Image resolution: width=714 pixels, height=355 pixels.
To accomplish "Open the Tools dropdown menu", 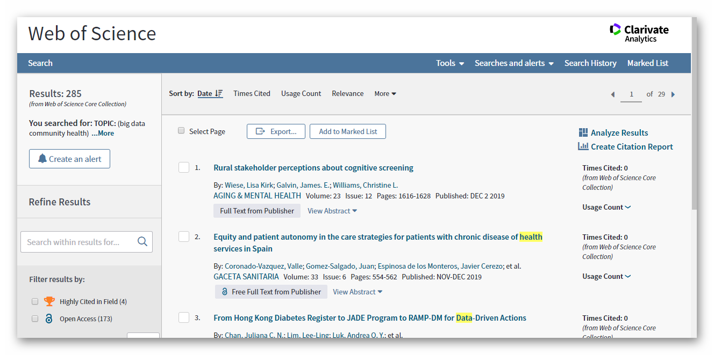I will (x=450, y=63).
